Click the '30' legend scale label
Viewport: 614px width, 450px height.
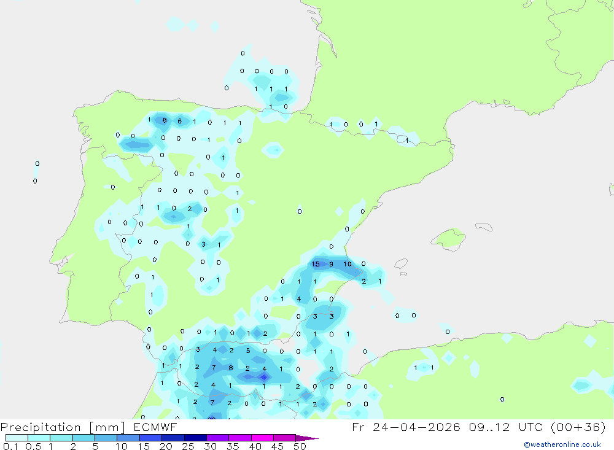click(210, 446)
